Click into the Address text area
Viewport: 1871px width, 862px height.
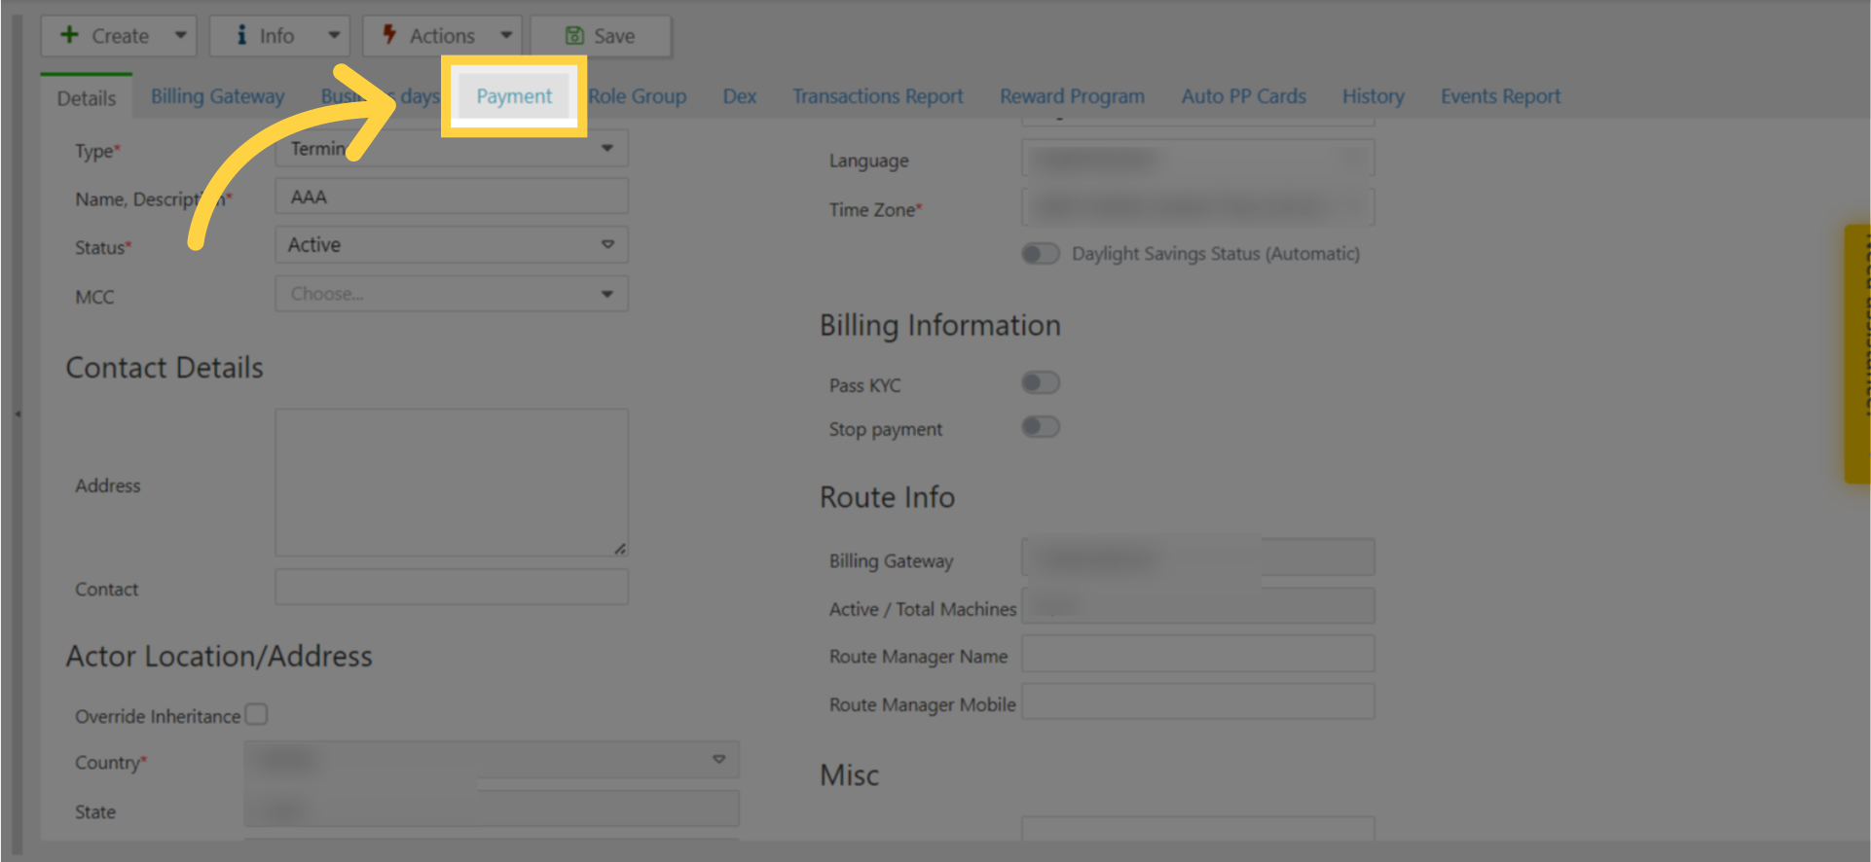click(452, 483)
